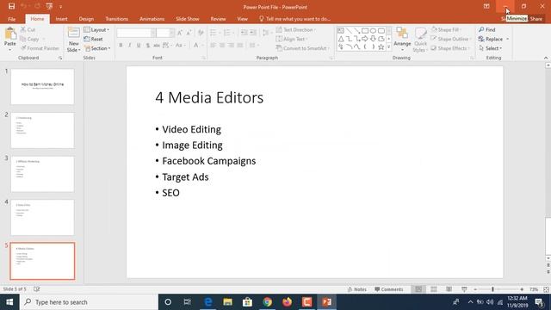Viewport: 551px width, 310px height.
Task: Open Ribbon Display Options icon
Action: (x=486, y=6)
